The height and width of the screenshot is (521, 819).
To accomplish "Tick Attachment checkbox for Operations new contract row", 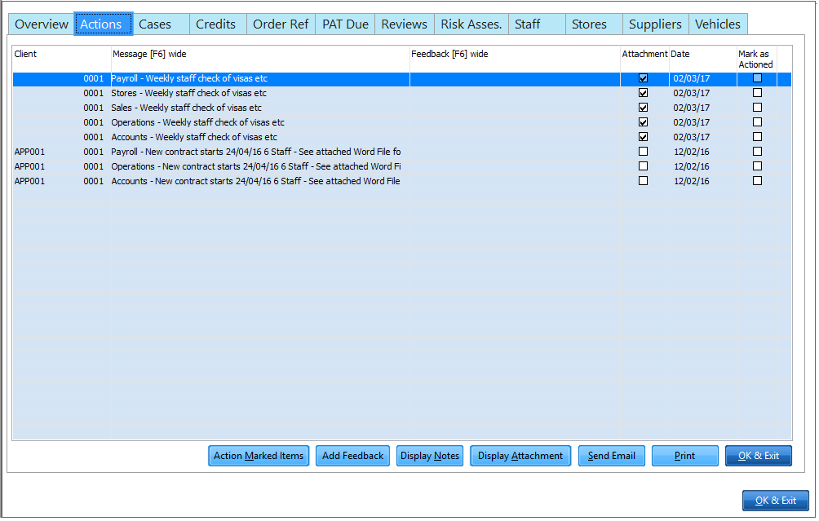I will pyautogui.click(x=643, y=166).
